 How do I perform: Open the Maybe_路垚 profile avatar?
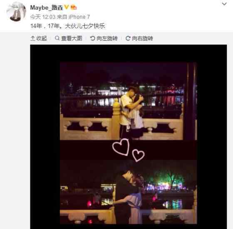click(16, 12)
